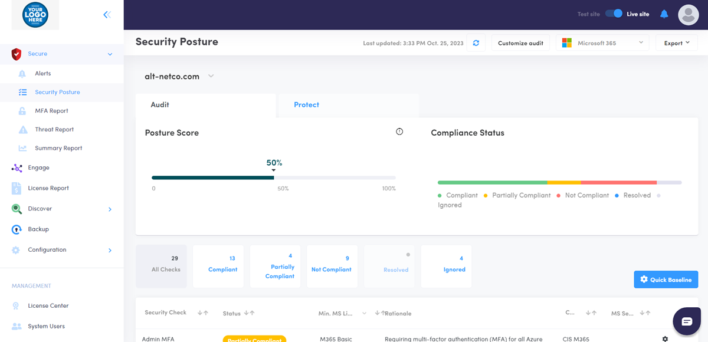Click the notification bell icon

coord(664,14)
